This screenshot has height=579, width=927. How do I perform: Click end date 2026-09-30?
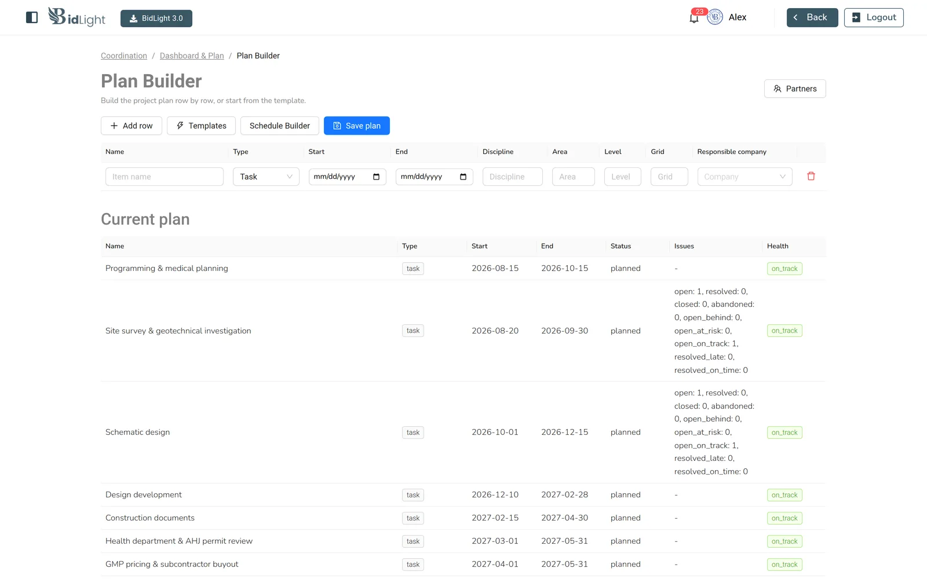(565, 331)
